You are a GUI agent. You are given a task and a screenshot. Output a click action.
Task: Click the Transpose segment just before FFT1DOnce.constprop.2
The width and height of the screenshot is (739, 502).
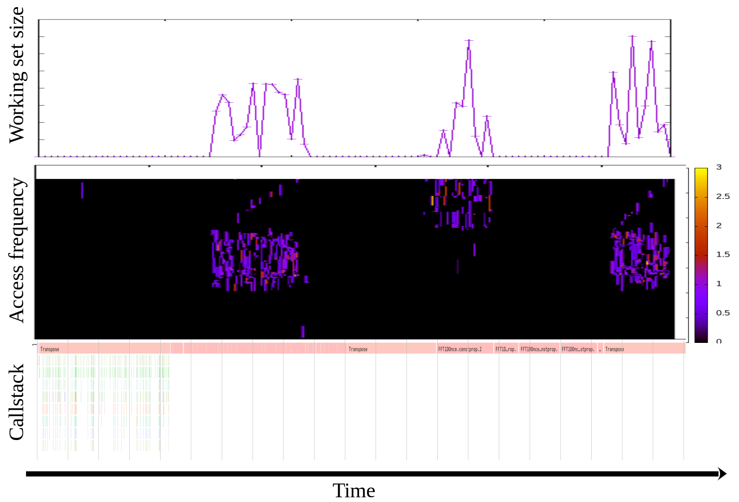point(391,349)
